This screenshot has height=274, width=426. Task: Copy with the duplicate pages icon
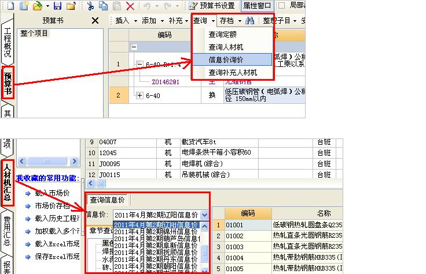coord(103,6)
